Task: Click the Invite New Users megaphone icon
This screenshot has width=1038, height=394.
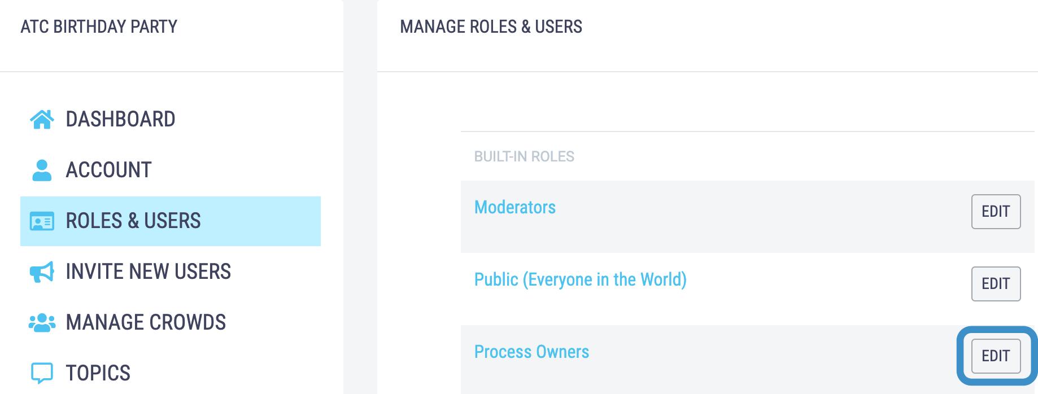Action: point(42,272)
